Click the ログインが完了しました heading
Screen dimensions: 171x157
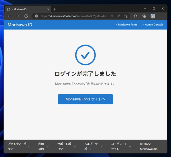pos(85,74)
